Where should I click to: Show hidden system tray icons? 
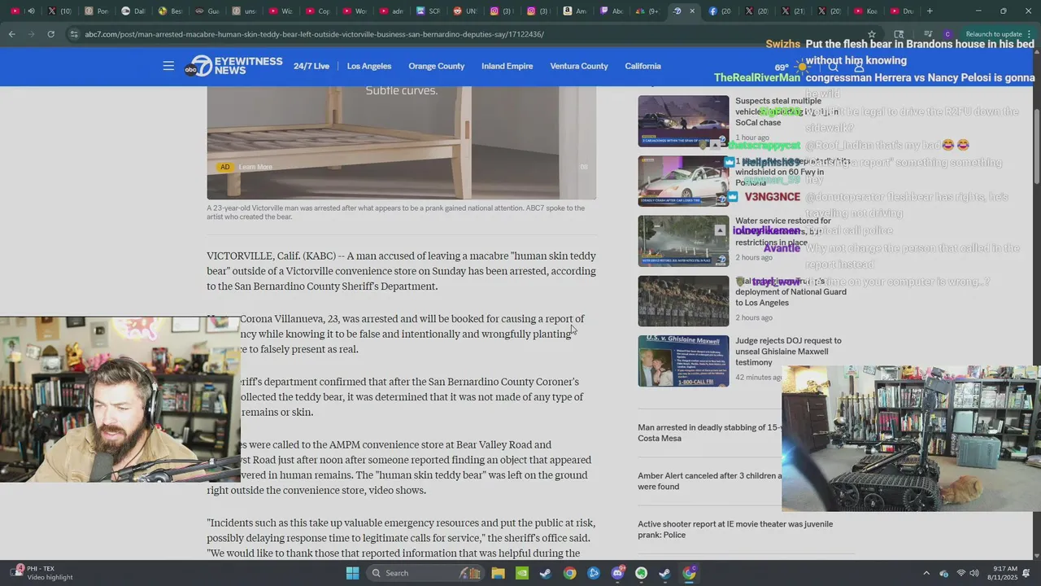pyautogui.click(x=926, y=573)
